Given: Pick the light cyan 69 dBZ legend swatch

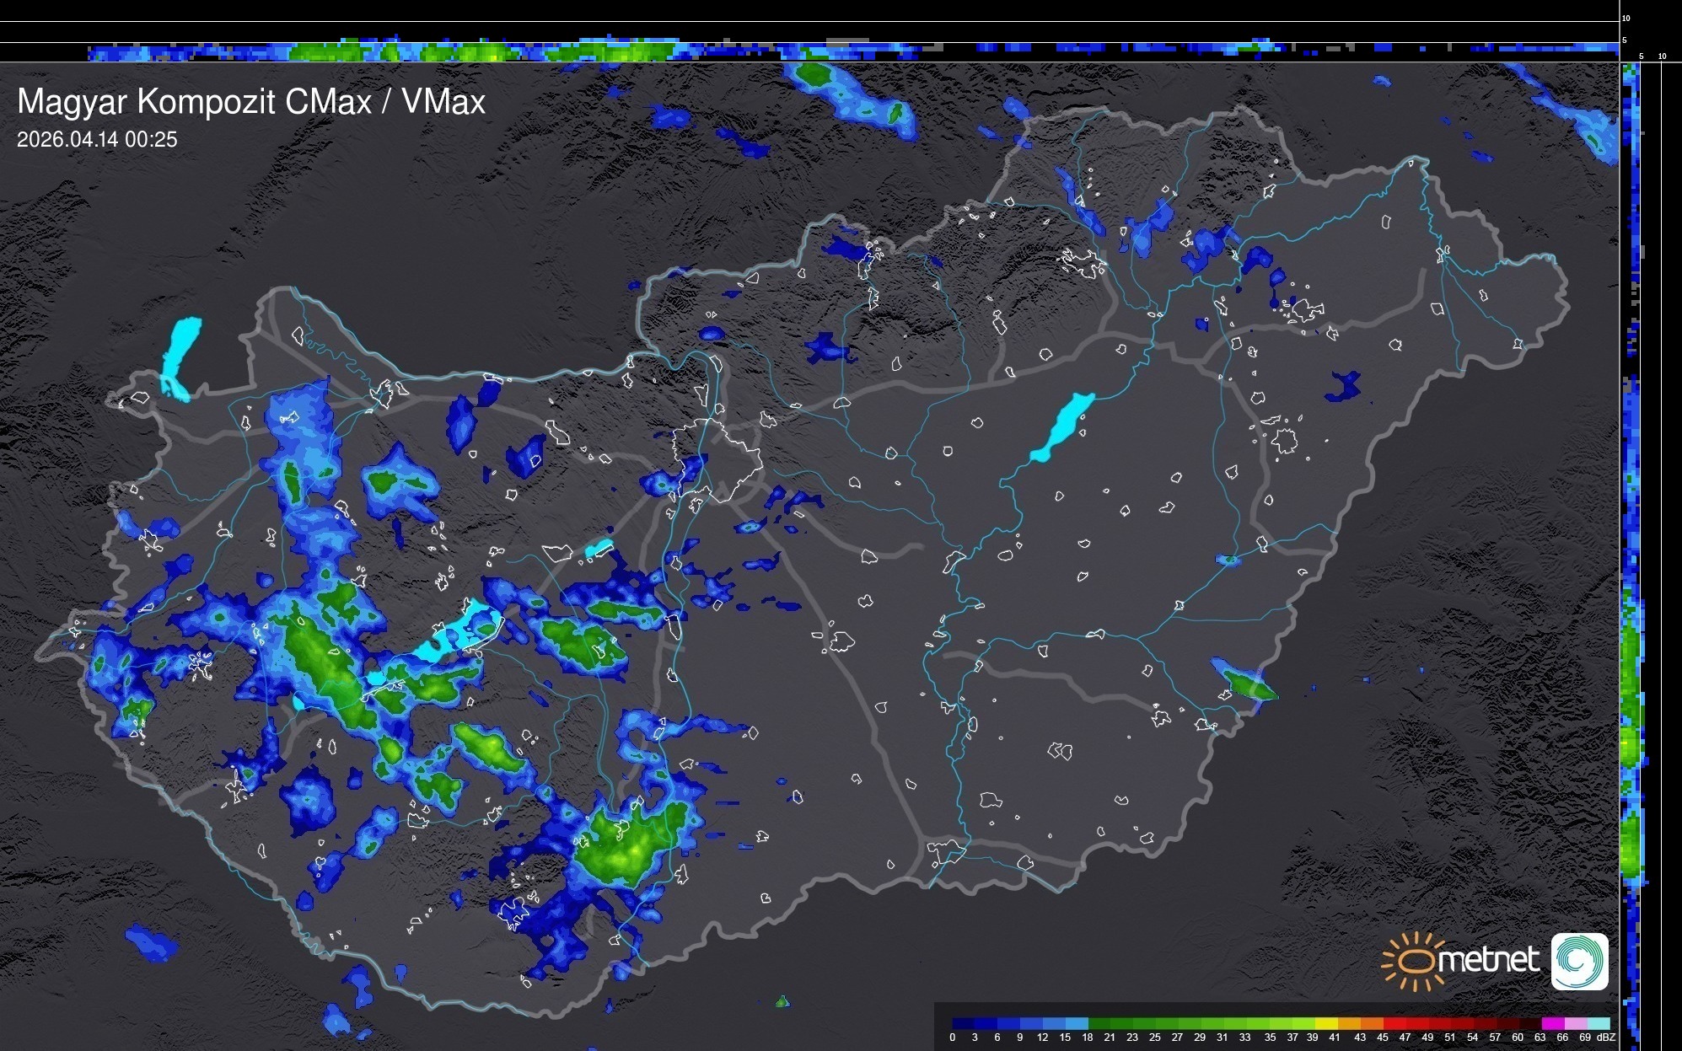Looking at the screenshot, I should click(x=1599, y=1023).
